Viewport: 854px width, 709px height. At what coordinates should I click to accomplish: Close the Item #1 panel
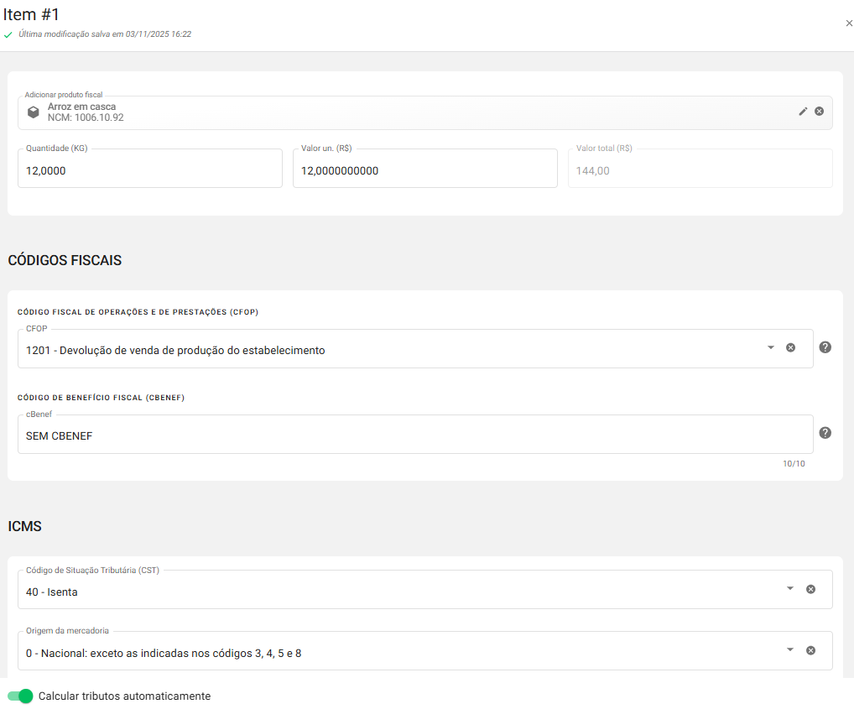(849, 23)
